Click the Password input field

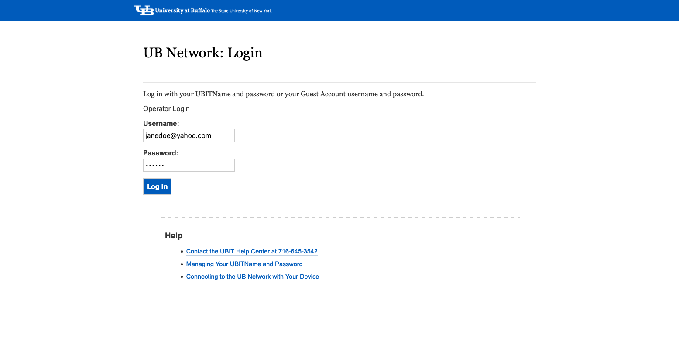tap(189, 165)
